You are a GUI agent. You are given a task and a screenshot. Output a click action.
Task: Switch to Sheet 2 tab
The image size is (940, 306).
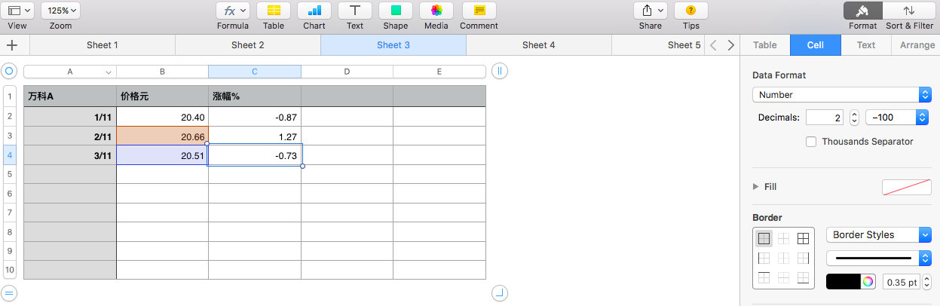(248, 45)
